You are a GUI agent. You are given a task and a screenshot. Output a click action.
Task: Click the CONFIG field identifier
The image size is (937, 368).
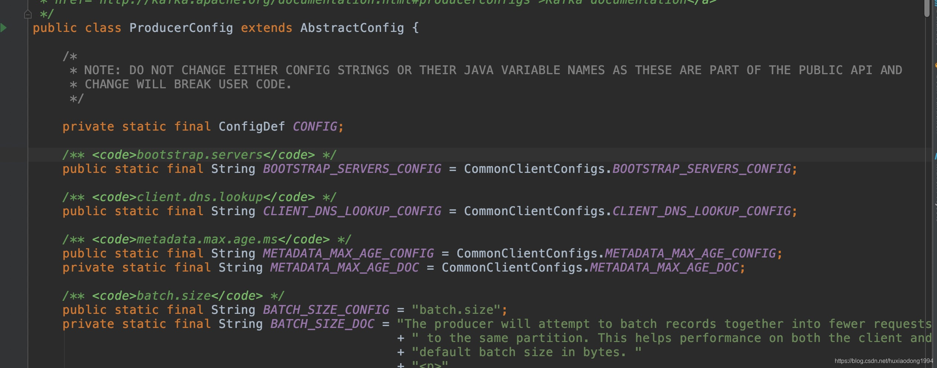[315, 126]
